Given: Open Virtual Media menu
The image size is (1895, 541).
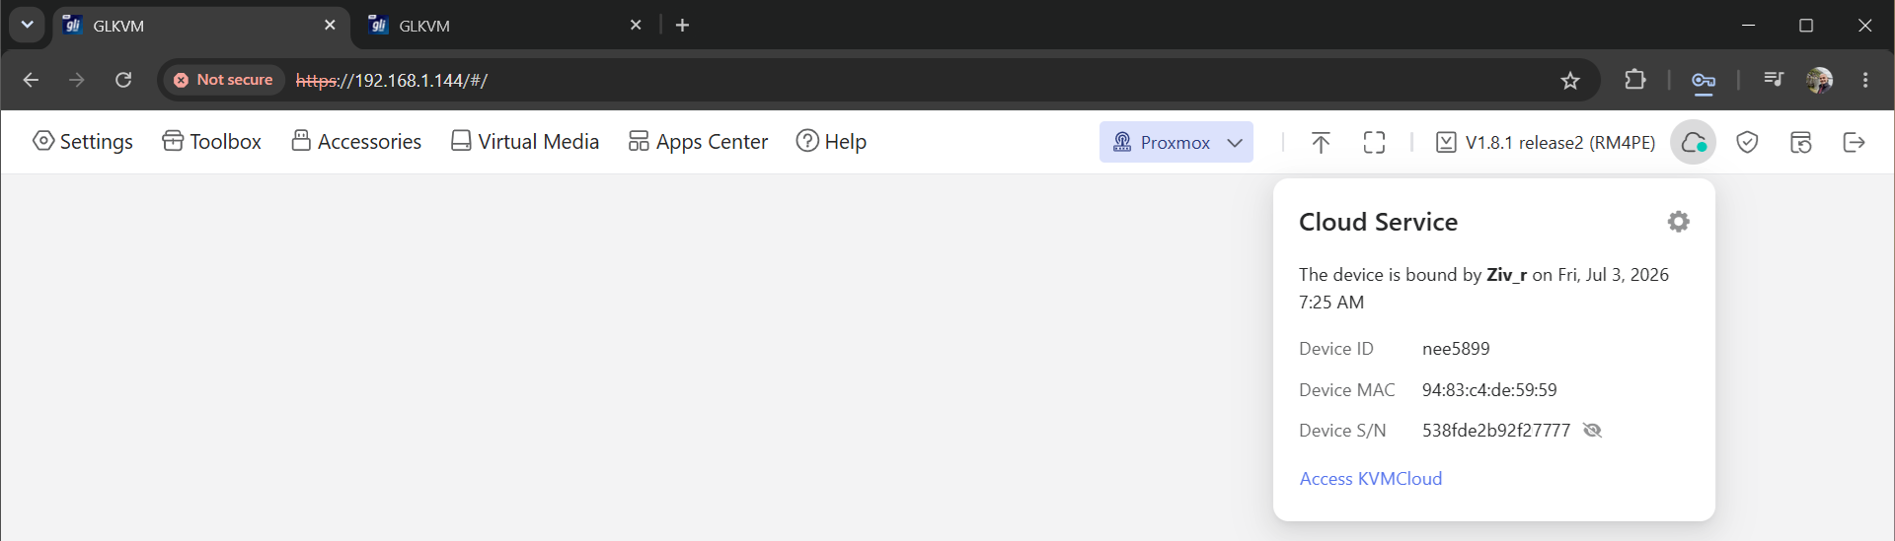Looking at the screenshot, I should click(x=525, y=142).
